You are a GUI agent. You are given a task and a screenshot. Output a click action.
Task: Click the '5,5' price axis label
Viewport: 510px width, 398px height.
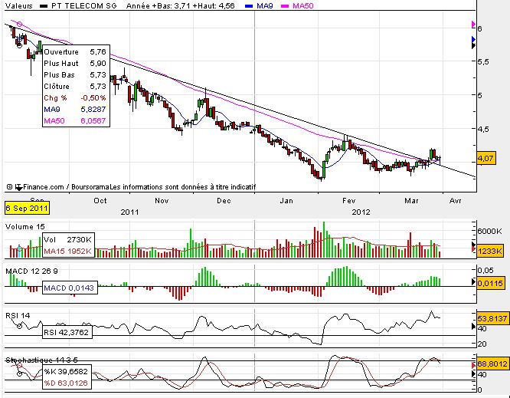[x=482, y=62]
